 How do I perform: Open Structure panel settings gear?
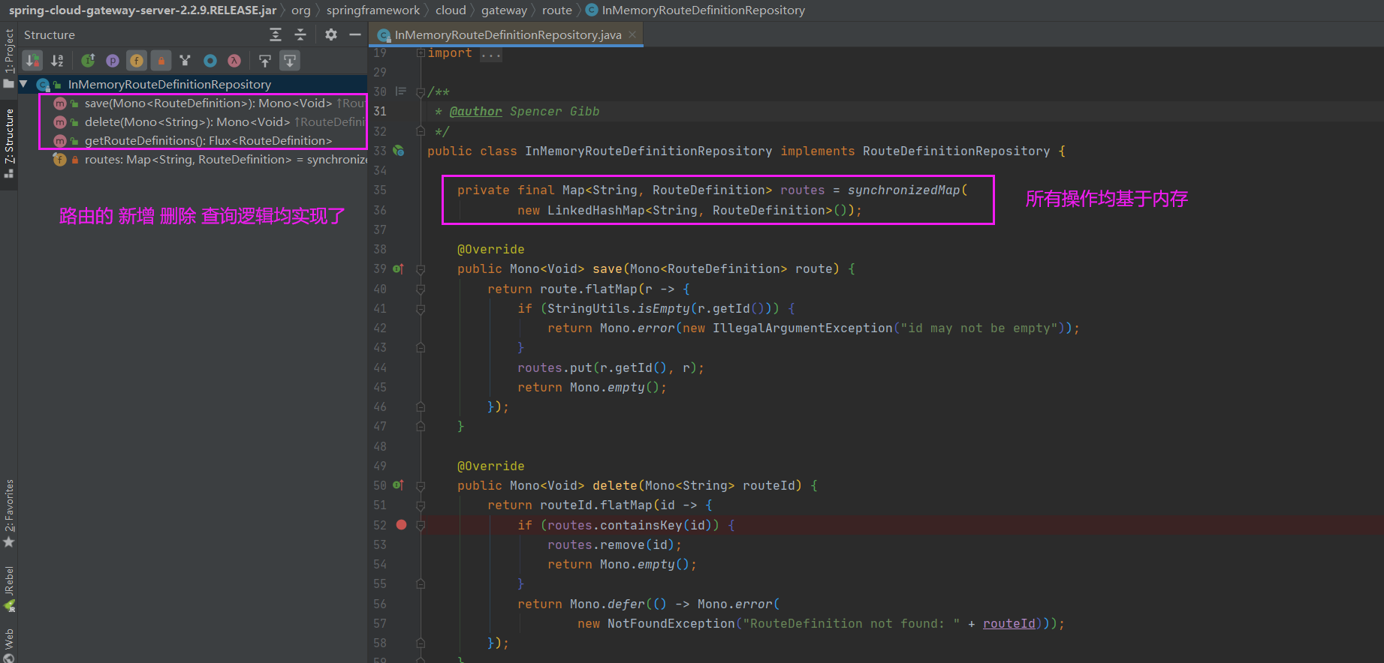(331, 34)
